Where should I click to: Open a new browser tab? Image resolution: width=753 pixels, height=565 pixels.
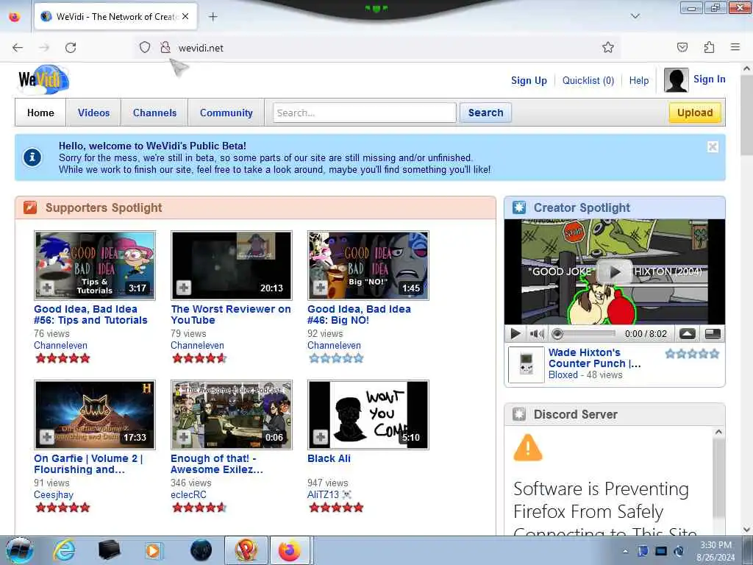point(213,17)
